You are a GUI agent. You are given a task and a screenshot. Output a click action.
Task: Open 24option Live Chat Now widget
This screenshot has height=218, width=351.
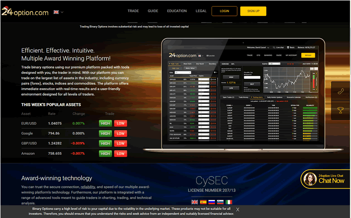326,179
